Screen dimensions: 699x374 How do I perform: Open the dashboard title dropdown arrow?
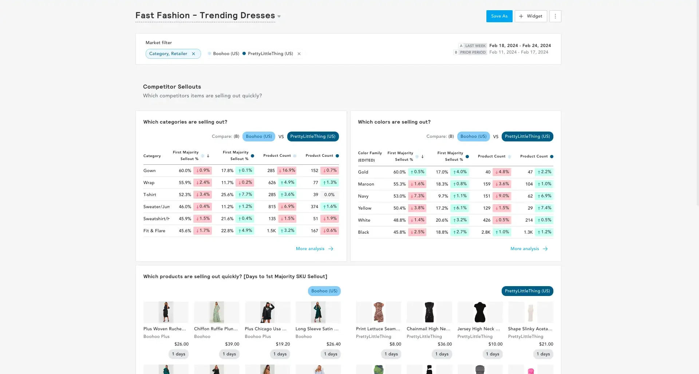[279, 16]
